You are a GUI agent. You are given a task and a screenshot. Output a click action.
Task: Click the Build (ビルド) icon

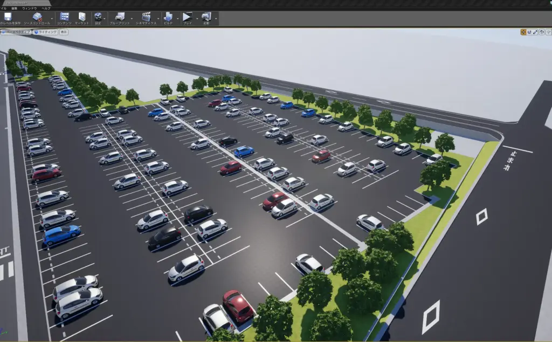tap(168, 18)
